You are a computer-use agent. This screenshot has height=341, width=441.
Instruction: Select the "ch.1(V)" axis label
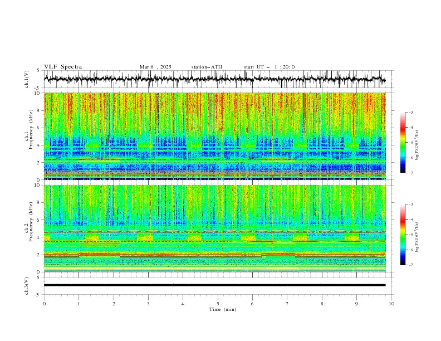pyautogui.click(x=27, y=79)
